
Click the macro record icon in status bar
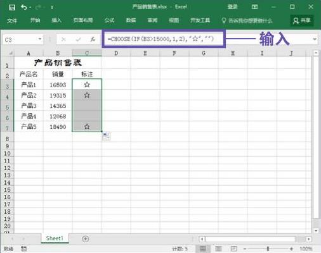[23, 249]
